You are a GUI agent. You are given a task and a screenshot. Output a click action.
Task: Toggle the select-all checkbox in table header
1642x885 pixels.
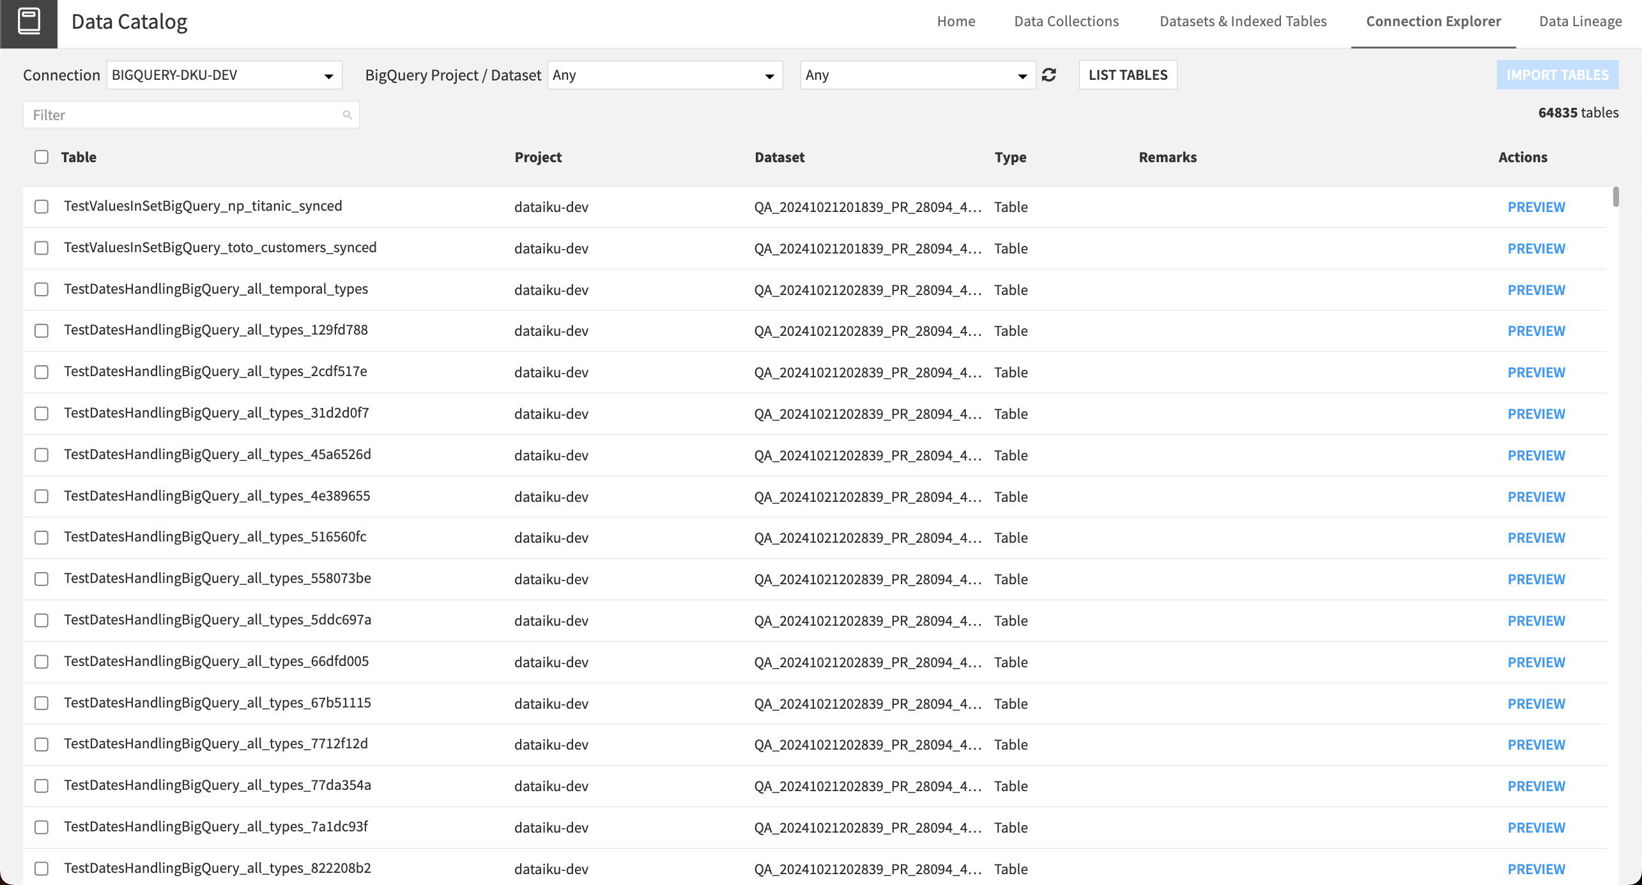pyautogui.click(x=42, y=157)
